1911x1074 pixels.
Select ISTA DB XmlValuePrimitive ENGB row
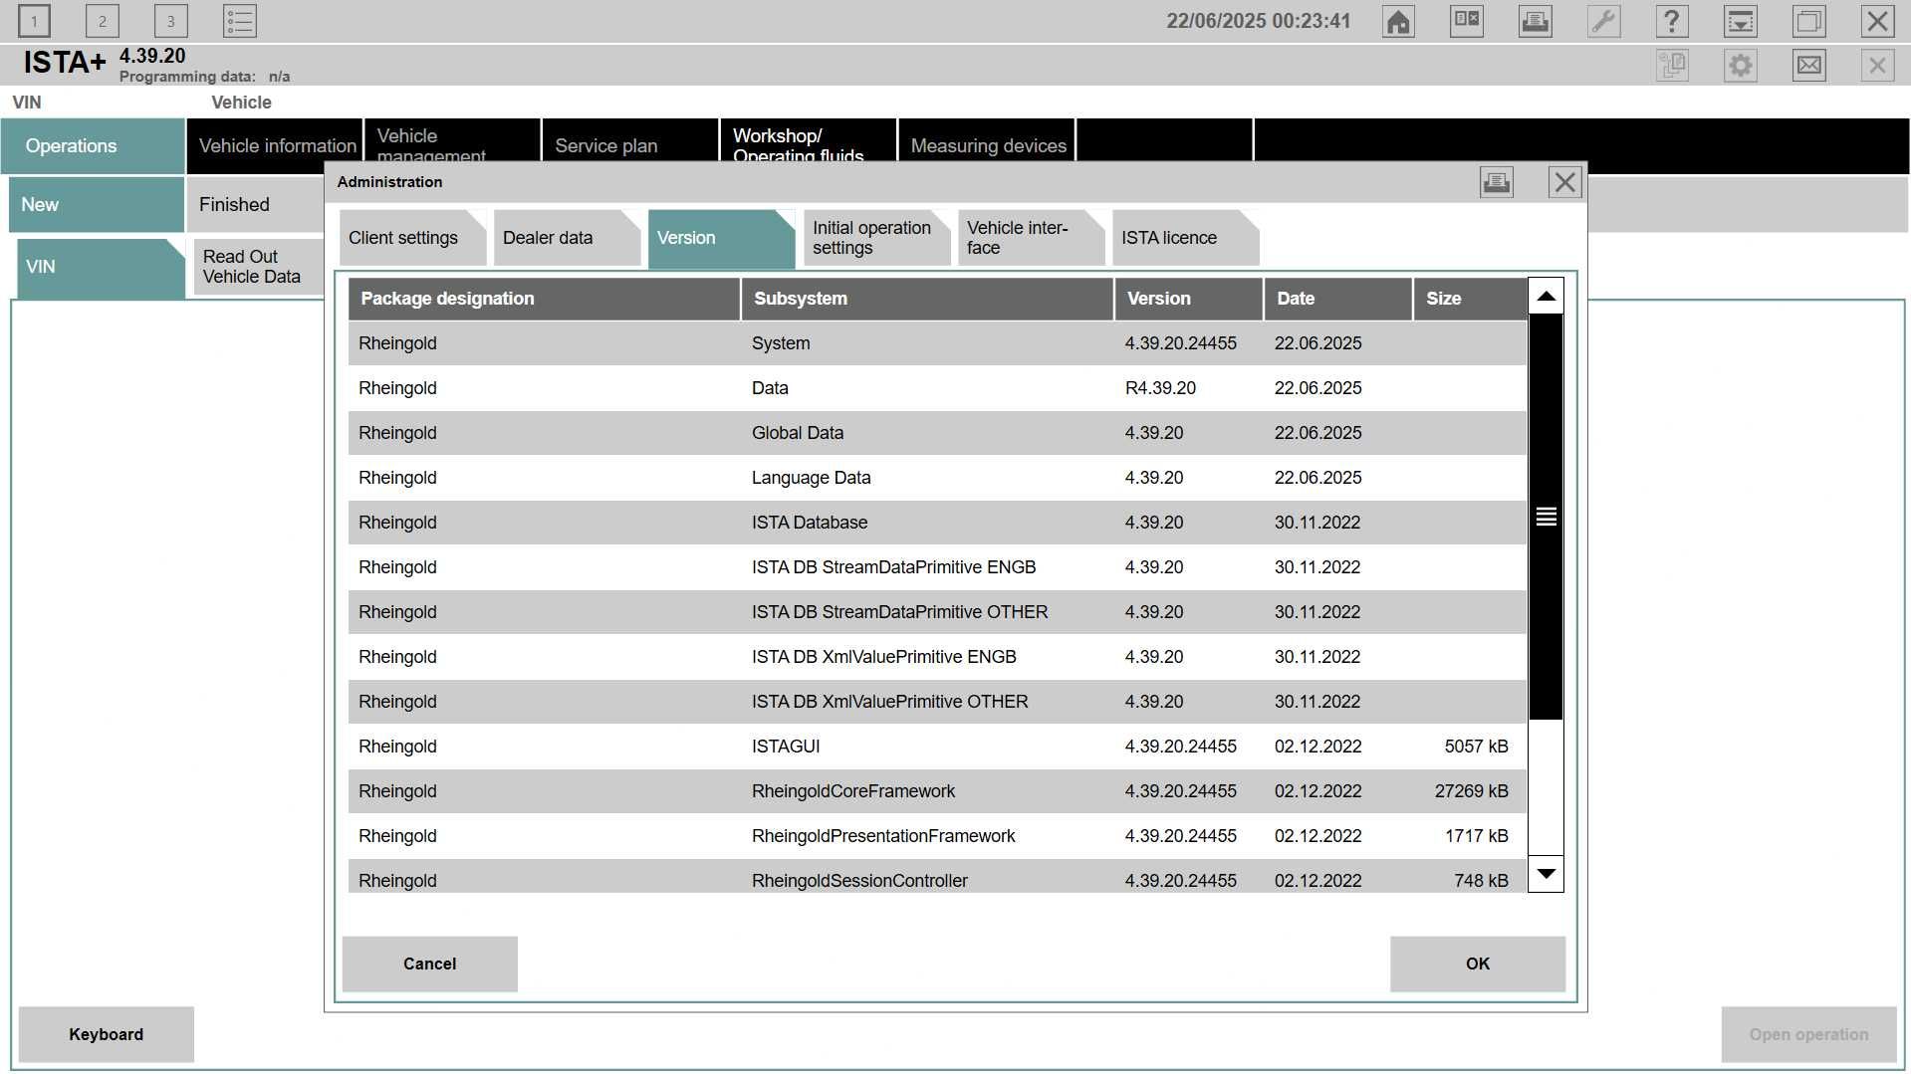[x=937, y=657]
